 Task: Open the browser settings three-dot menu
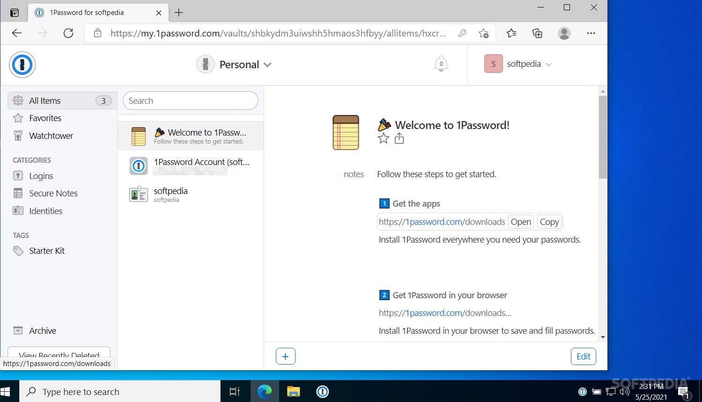(591, 33)
